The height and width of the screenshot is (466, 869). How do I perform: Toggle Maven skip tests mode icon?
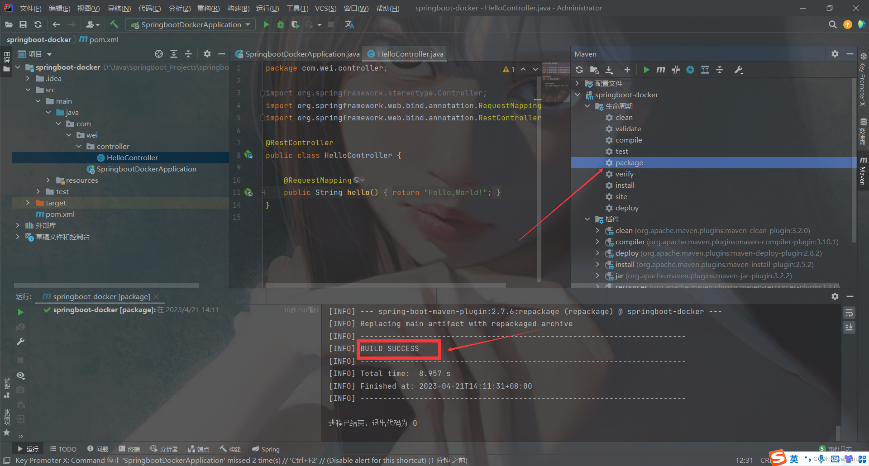(x=690, y=70)
